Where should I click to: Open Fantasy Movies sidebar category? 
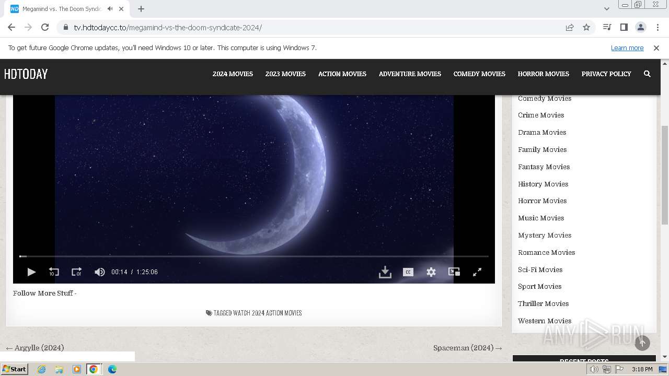click(x=544, y=167)
